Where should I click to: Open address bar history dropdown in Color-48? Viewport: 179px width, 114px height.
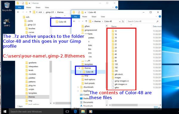pyautogui.click(x=120, y=21)
